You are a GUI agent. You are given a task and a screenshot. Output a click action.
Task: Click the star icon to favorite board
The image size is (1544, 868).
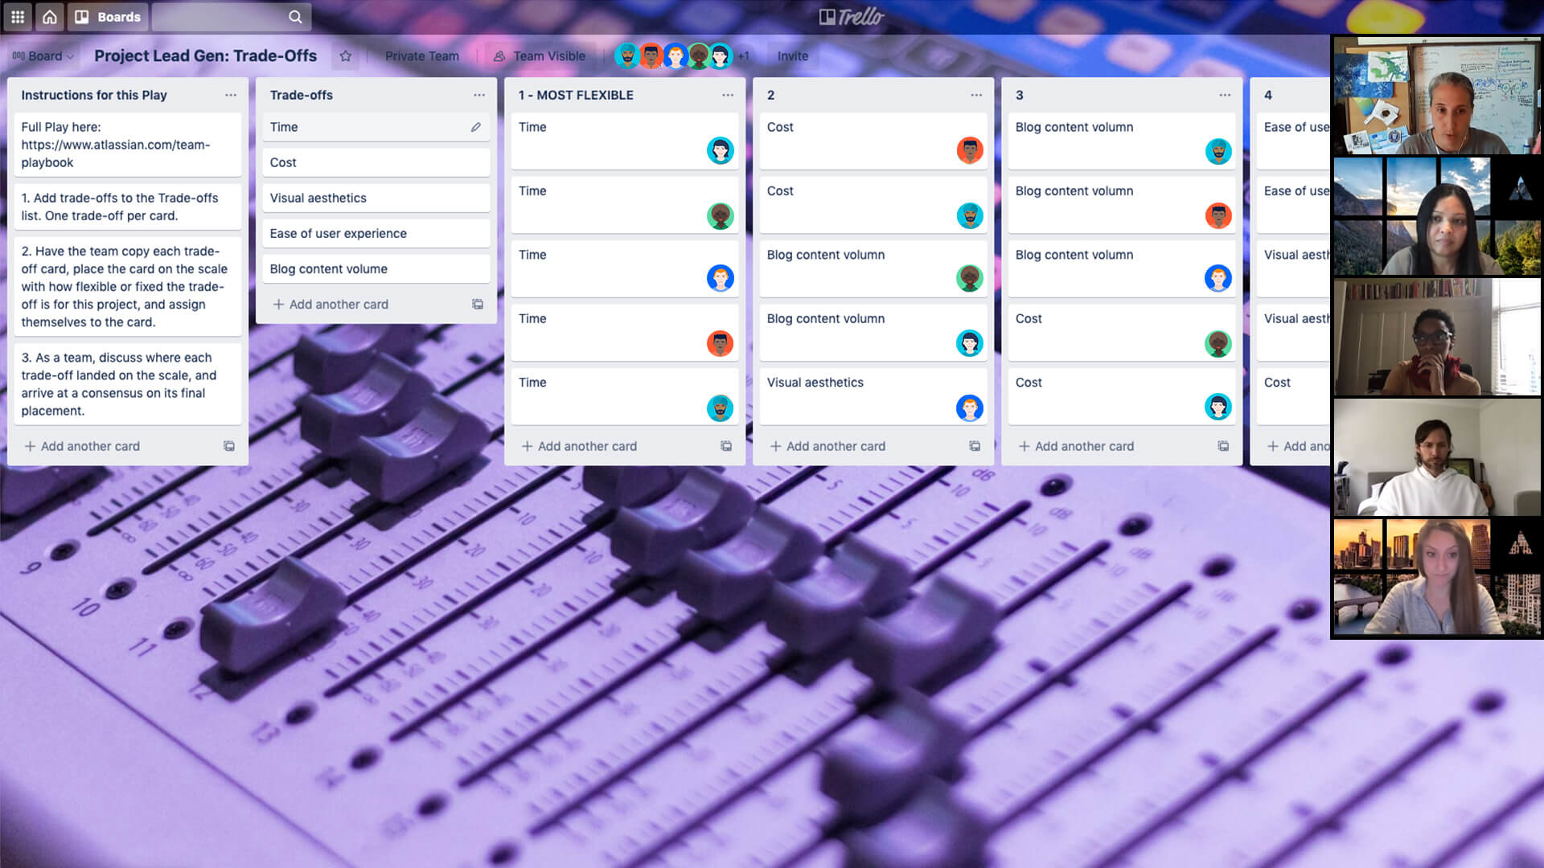tap(345, 55)
